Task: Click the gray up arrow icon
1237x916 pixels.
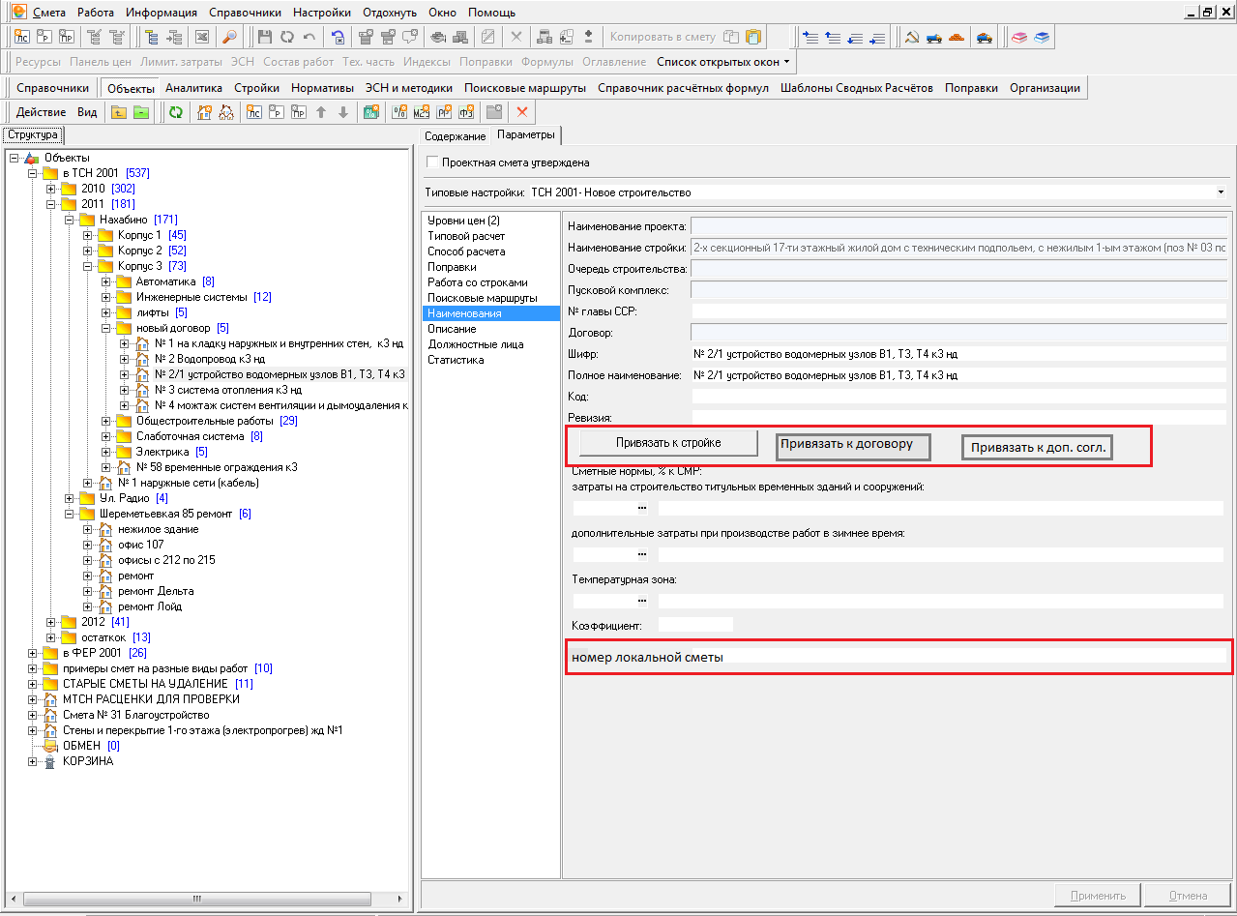Action: coord(321,112)
